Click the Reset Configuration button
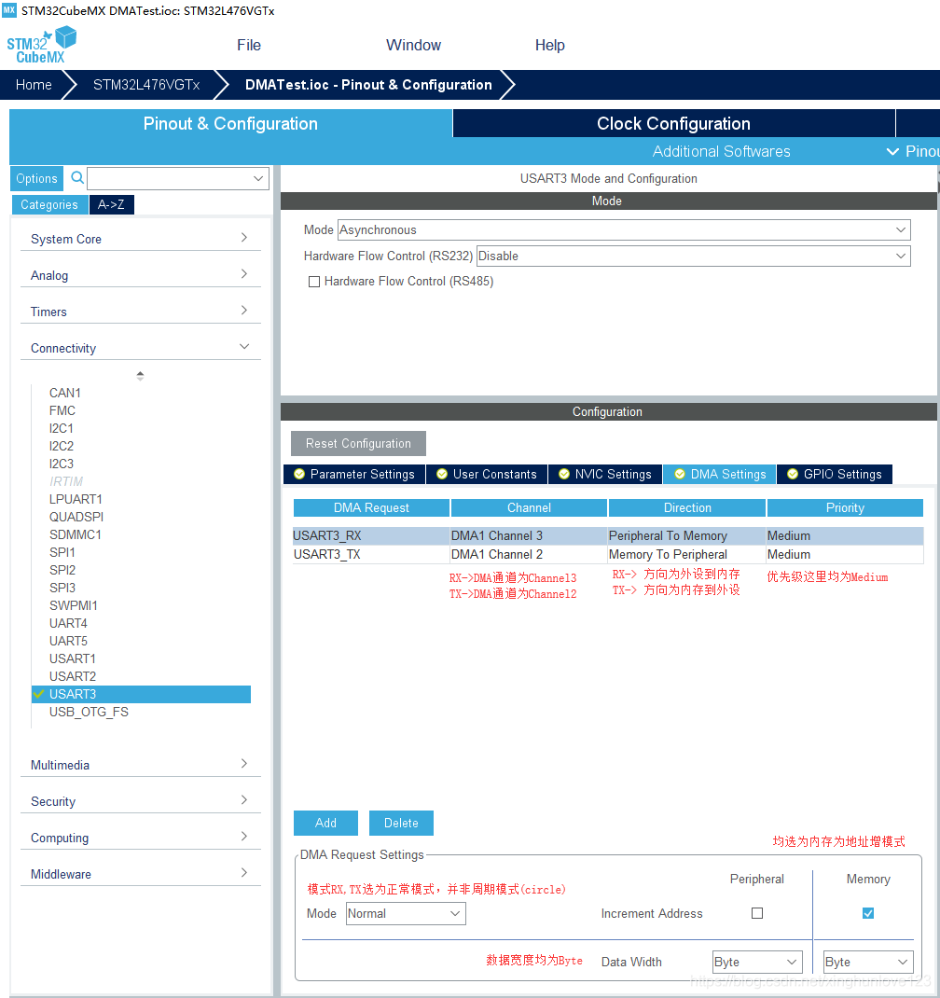 coord(358,444)
